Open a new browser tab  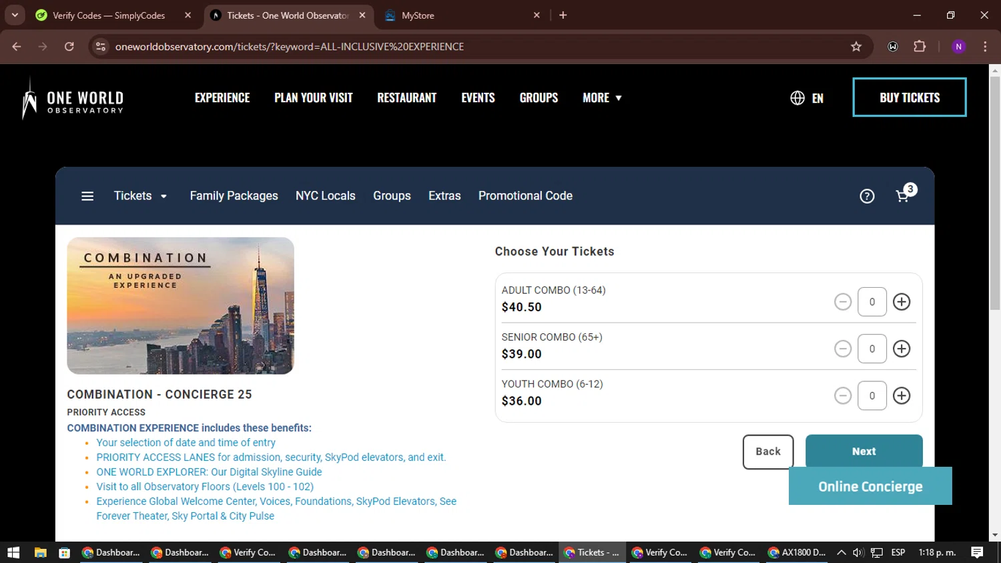coord(563,15)
